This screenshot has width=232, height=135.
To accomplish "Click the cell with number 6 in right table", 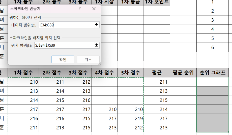I will (x=213, y=47).
